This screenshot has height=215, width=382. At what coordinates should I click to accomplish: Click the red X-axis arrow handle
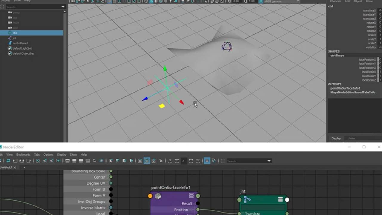pos(181,102)
